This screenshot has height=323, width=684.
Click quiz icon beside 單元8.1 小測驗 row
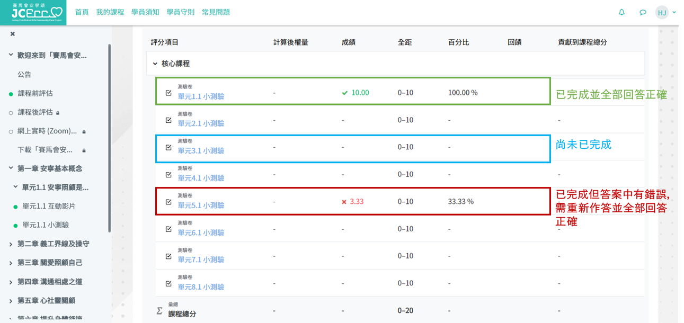tap(168, 283)
